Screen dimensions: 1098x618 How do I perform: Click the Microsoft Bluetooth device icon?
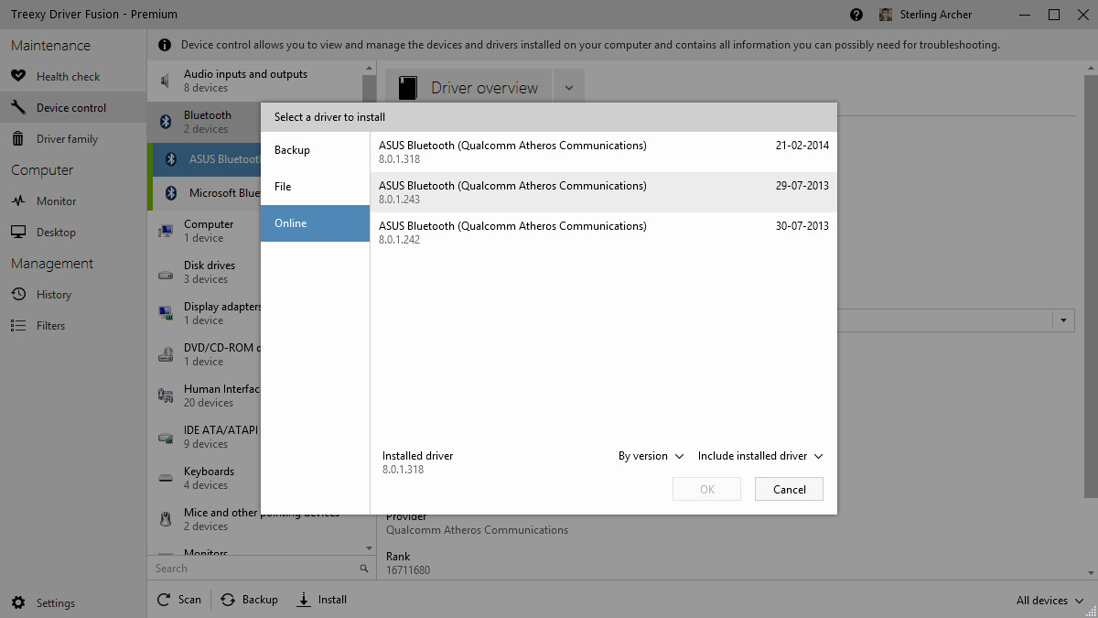point(170,193)
